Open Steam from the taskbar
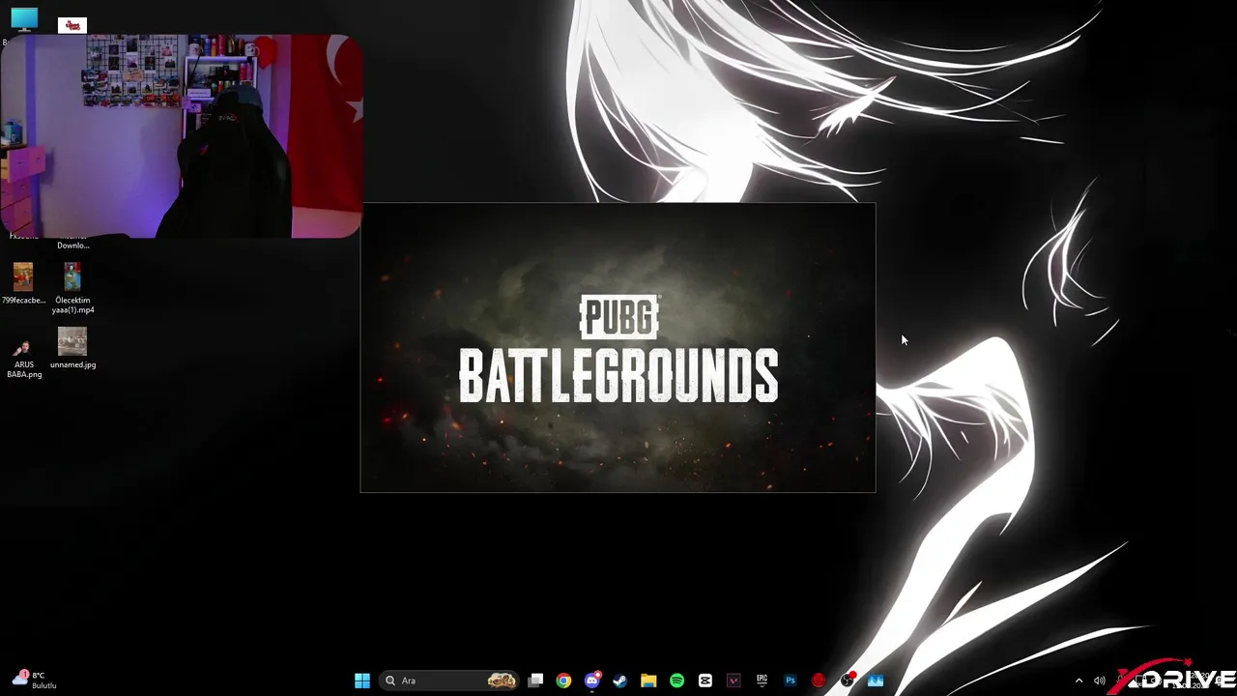Screen dimensions: 1237x696 pos(620,681)
